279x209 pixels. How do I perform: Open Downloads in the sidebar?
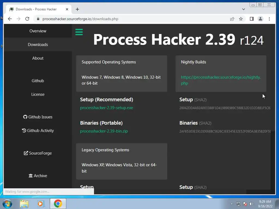pos(38,44)
